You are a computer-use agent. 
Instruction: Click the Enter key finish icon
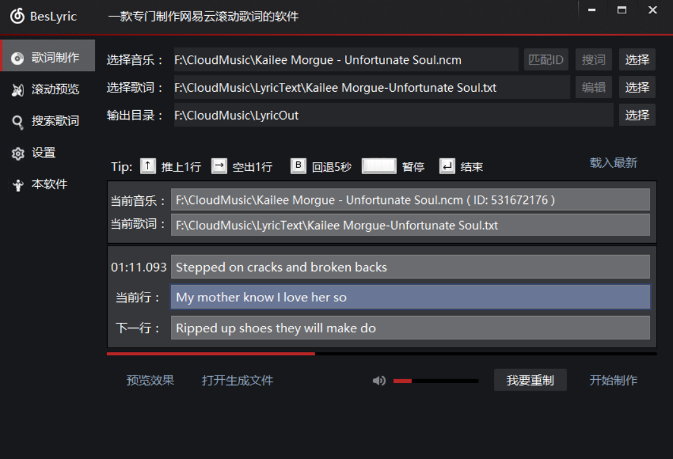(447, 167)
